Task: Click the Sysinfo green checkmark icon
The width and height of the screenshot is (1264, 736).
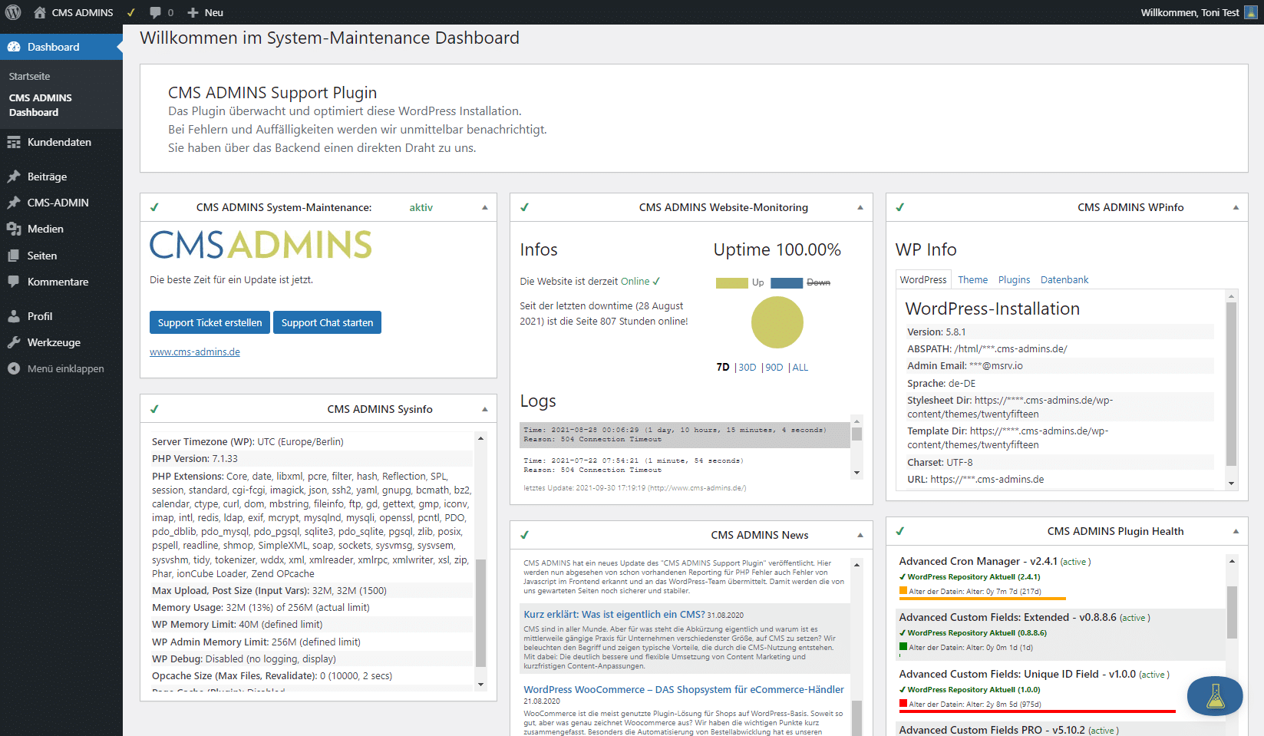Action: point(154,409)
